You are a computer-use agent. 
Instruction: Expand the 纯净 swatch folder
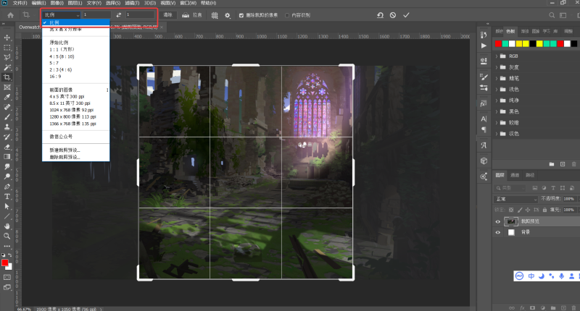[x=497, y=101]
